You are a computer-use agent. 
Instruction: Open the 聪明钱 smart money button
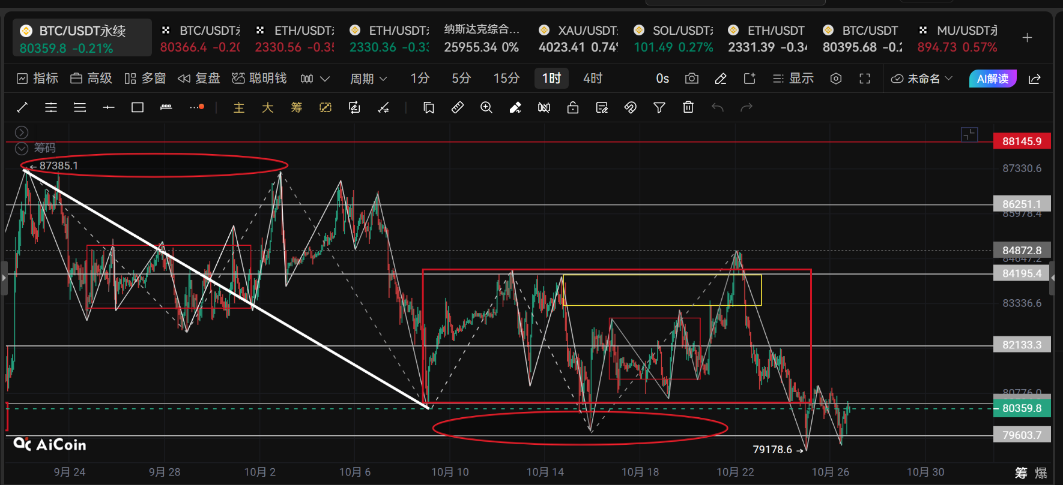click(x=259, y=79)
